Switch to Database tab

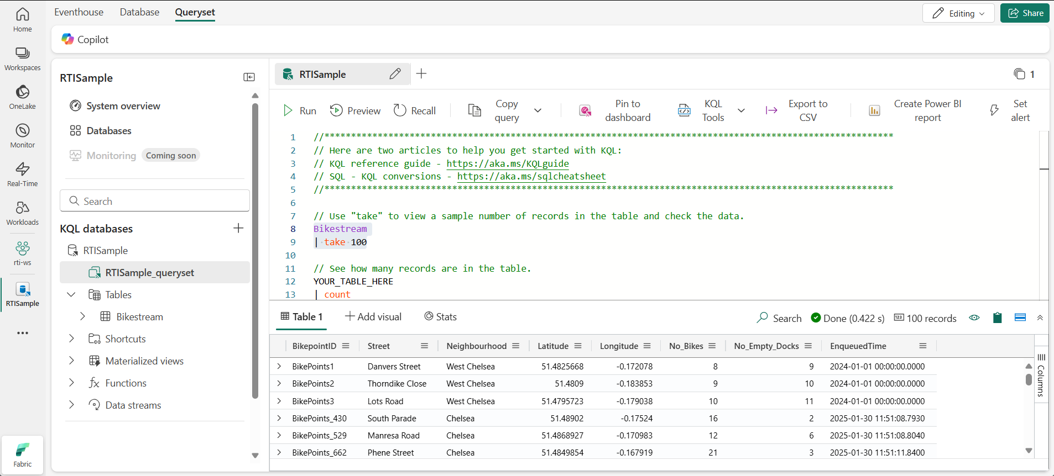point(139,12)
